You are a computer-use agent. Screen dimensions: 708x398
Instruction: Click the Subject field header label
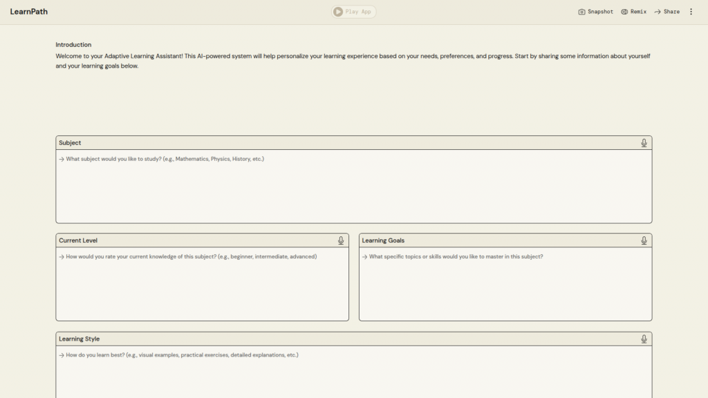pyautogui.click(x=70, y=143)
